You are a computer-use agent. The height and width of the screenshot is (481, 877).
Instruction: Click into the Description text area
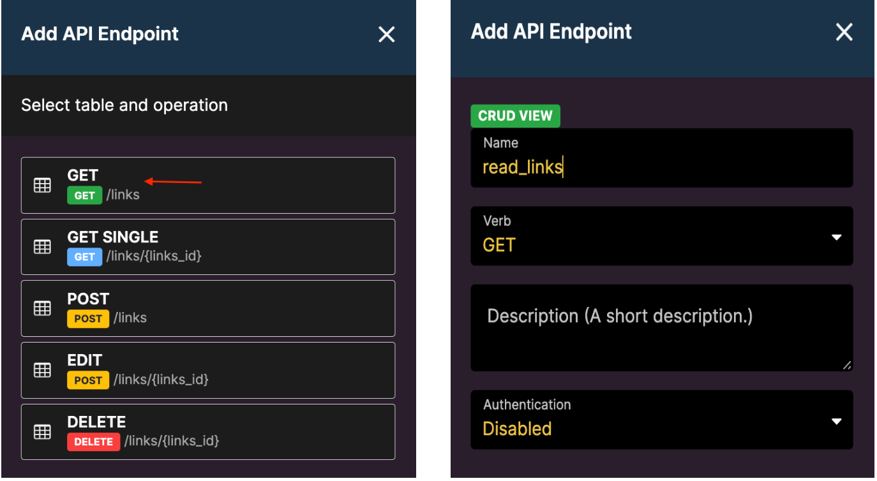tap(662, 328)
